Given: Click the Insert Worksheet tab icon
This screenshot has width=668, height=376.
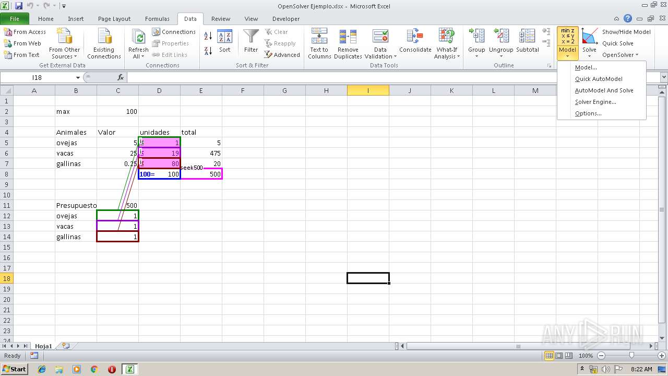Looking at the screenshot, I should point(66,346).
